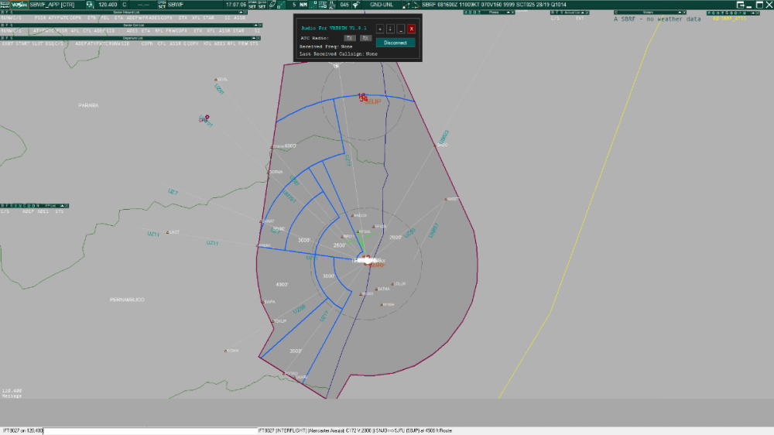The height and width of the screenshot is (435, 774).
Task: Select the GND-UNL altitude filter
Action: 382,5
